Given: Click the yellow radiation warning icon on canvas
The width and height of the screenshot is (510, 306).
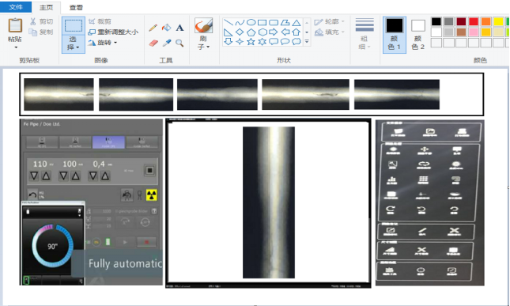Looking at the screenshot, I should point(151,195).
